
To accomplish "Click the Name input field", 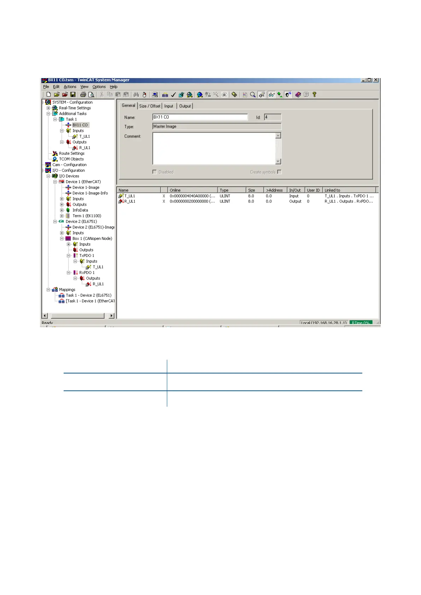I will pyautogui.click(x=200, y=117).
